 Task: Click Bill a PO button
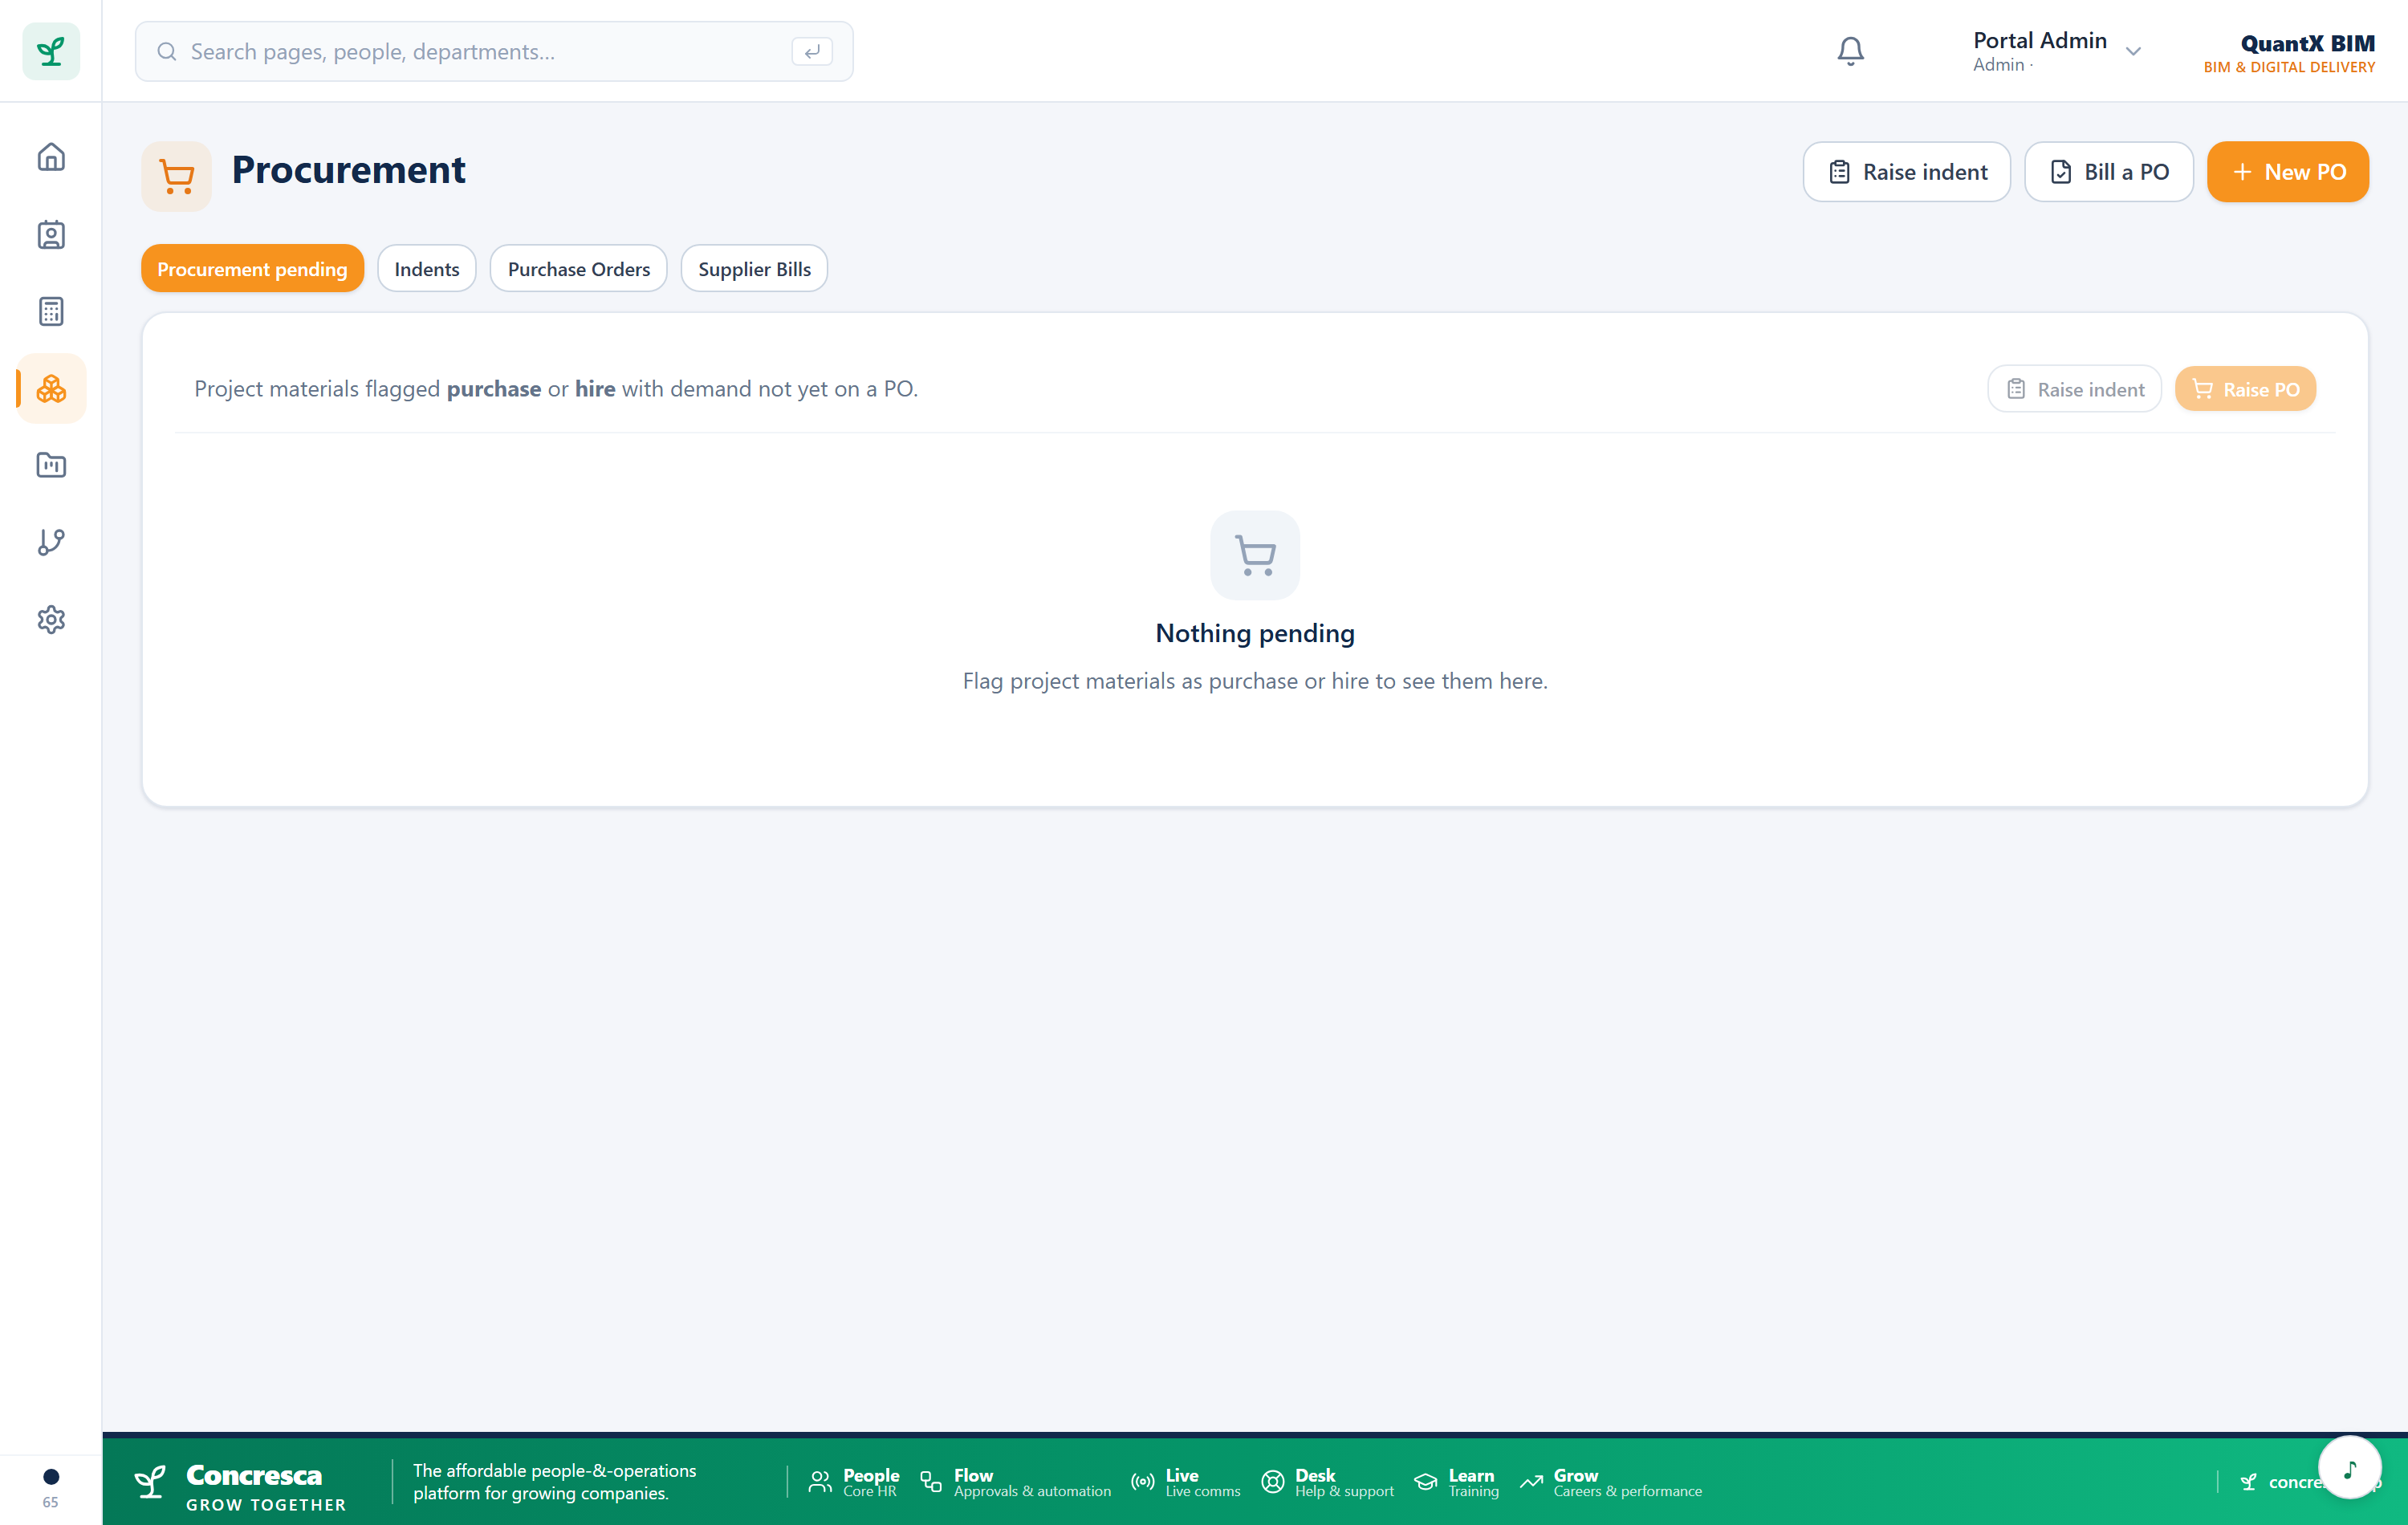2108,171
